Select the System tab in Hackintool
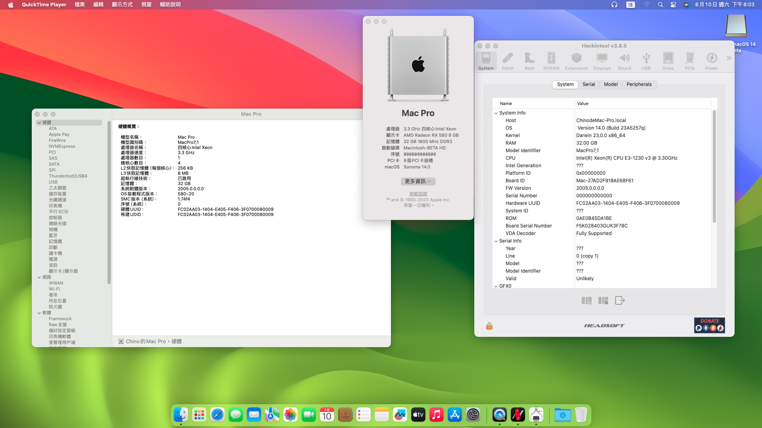 coord(565,84)
